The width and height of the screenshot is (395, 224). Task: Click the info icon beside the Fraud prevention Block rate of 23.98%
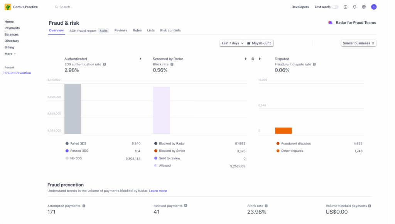(266, 206)
